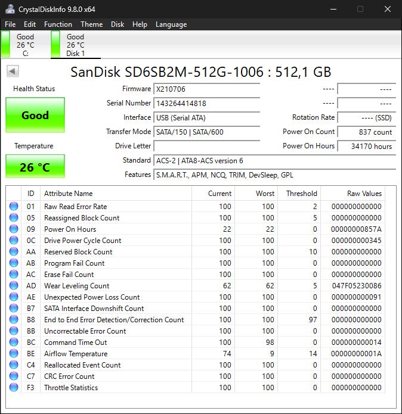Viewport: 402px width, 414px height.
Task: Click the Power On Count value 837 count
Action: pyautogui.click(x=367, y=132)
